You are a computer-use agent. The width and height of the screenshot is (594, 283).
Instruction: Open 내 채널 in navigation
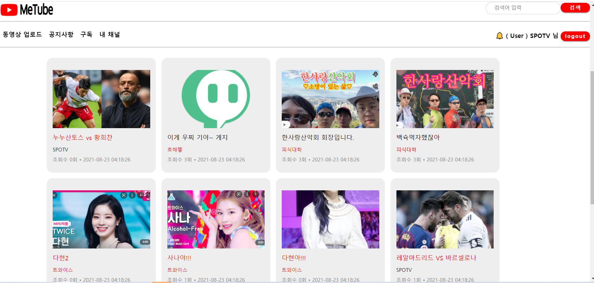(x=110, y=35)
